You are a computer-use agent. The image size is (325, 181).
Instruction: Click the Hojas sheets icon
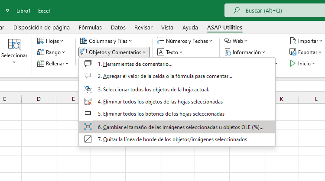[41, 41]
